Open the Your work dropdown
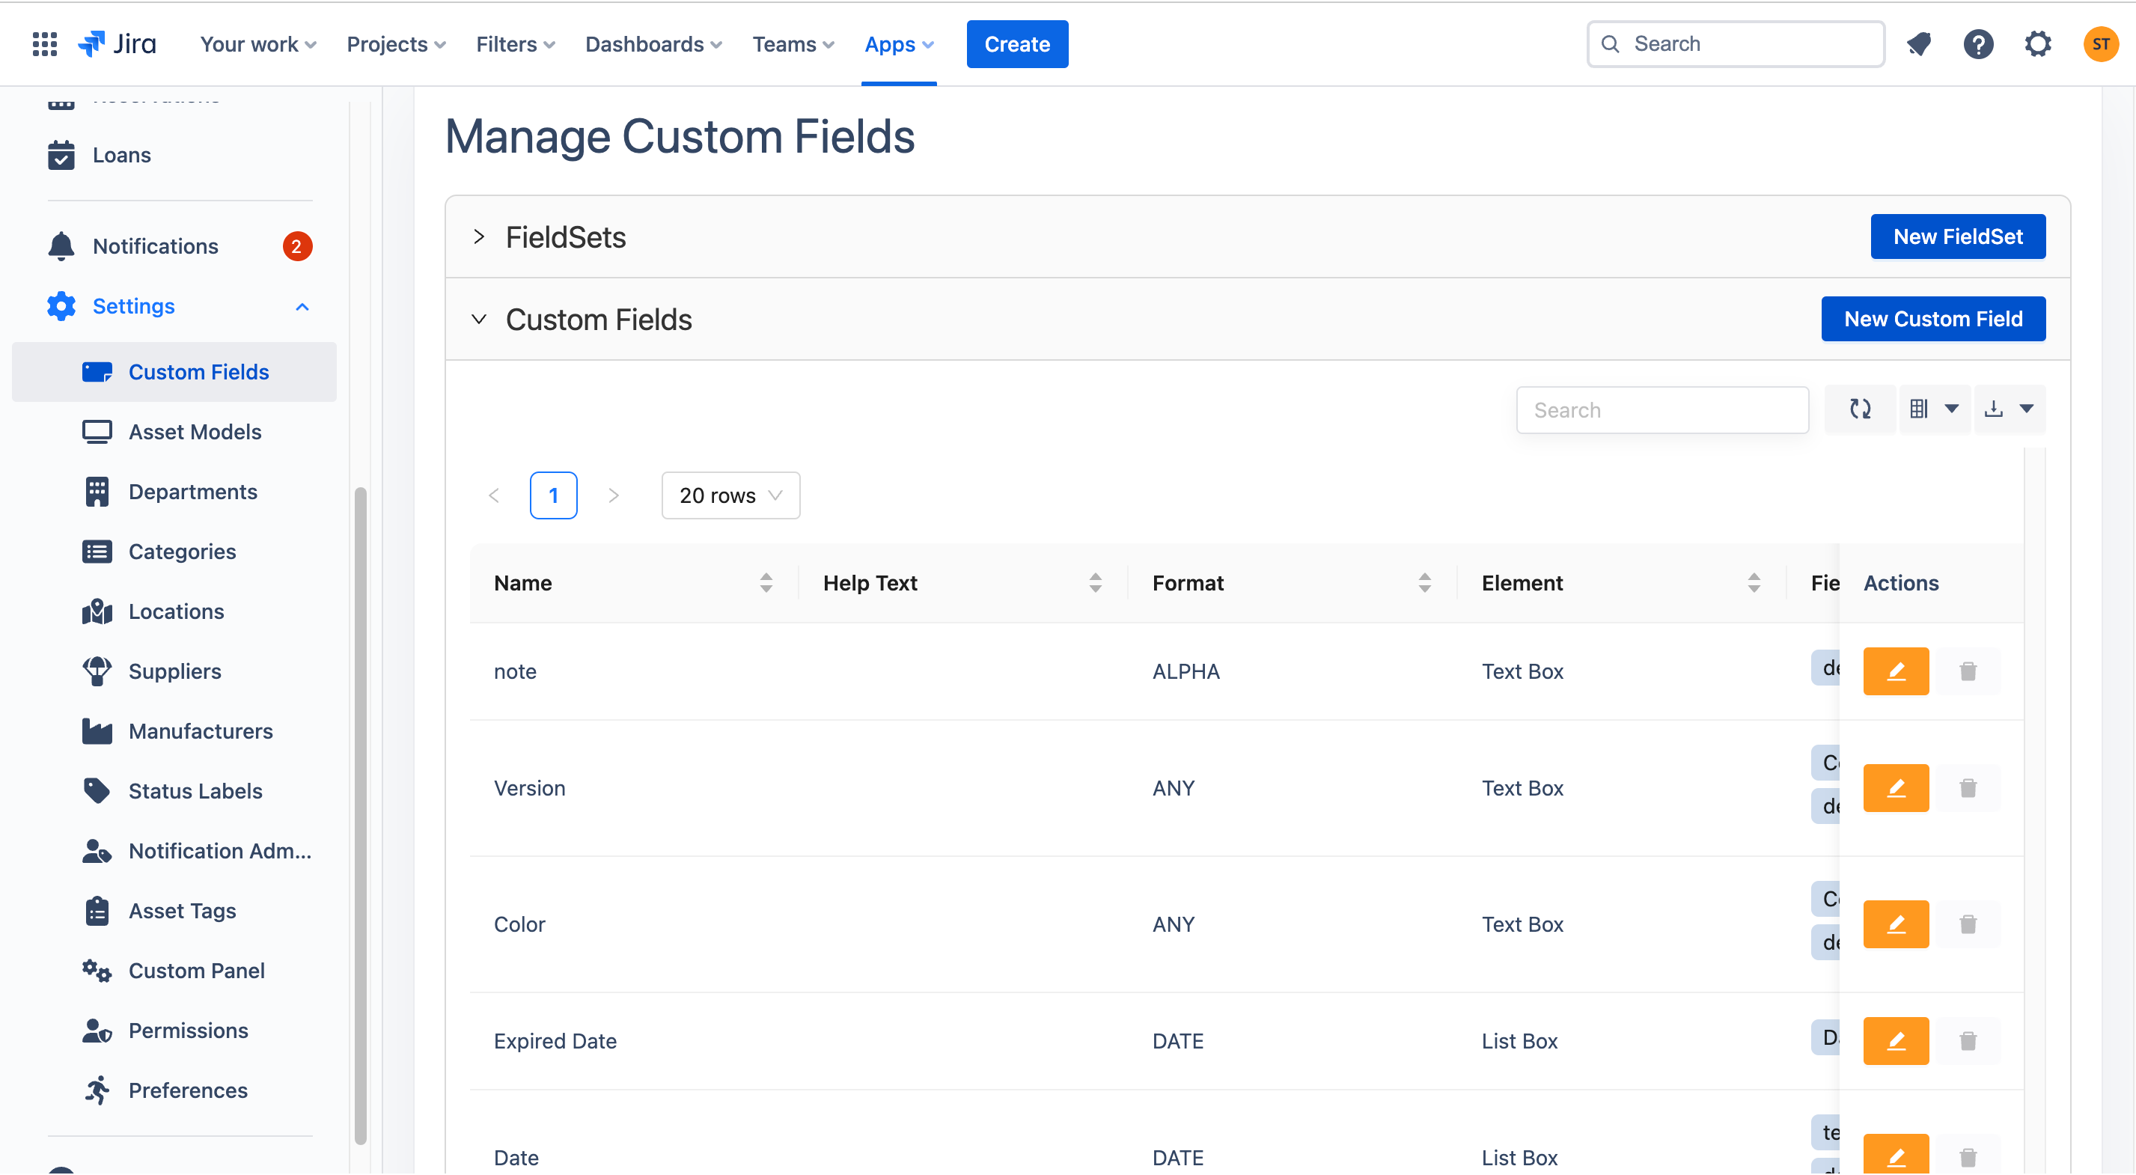Screen dimensions: 2136x1175 (258, 44)
